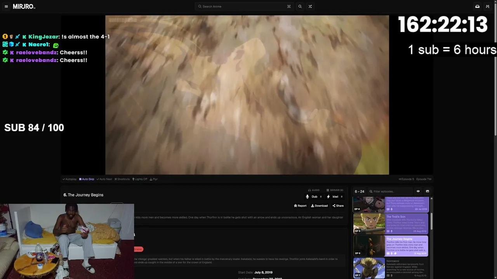The image size is (497, 279).
Task: Open a random anime with shuffle icon
Action: tap(310, 7)
